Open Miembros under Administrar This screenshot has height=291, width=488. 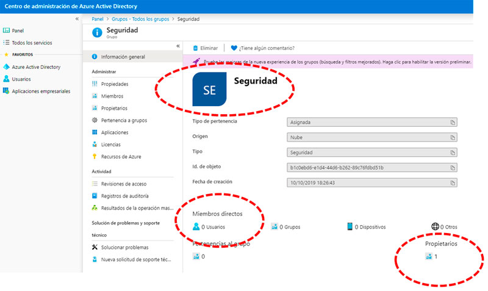(x=112, y=96)
